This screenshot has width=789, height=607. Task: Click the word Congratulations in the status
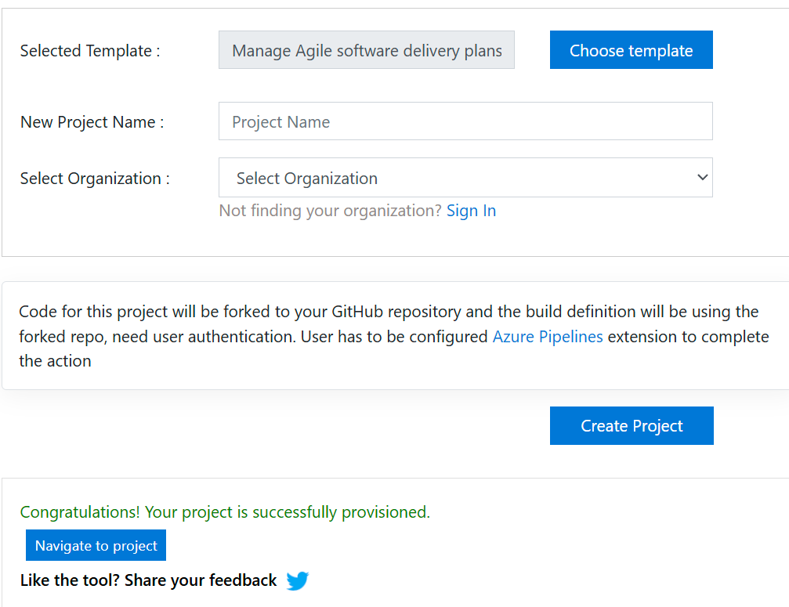coord(80,512)
